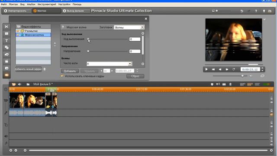277x156 pixels.
Task: Switch to storyboard view icon
Action: tap(242, 84)
